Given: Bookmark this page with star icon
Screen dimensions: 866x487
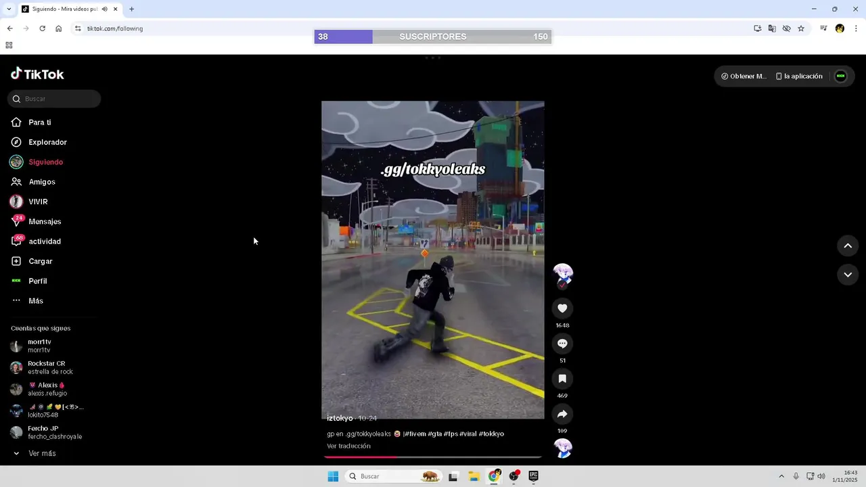Looking at the screenshot, I should [x=801, y=28].
